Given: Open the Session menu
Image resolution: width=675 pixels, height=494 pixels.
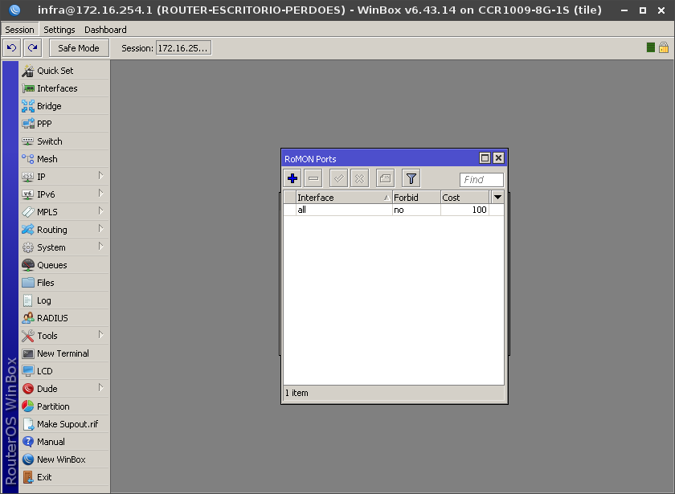Looking at the screenshot, I should click(19, 30).
